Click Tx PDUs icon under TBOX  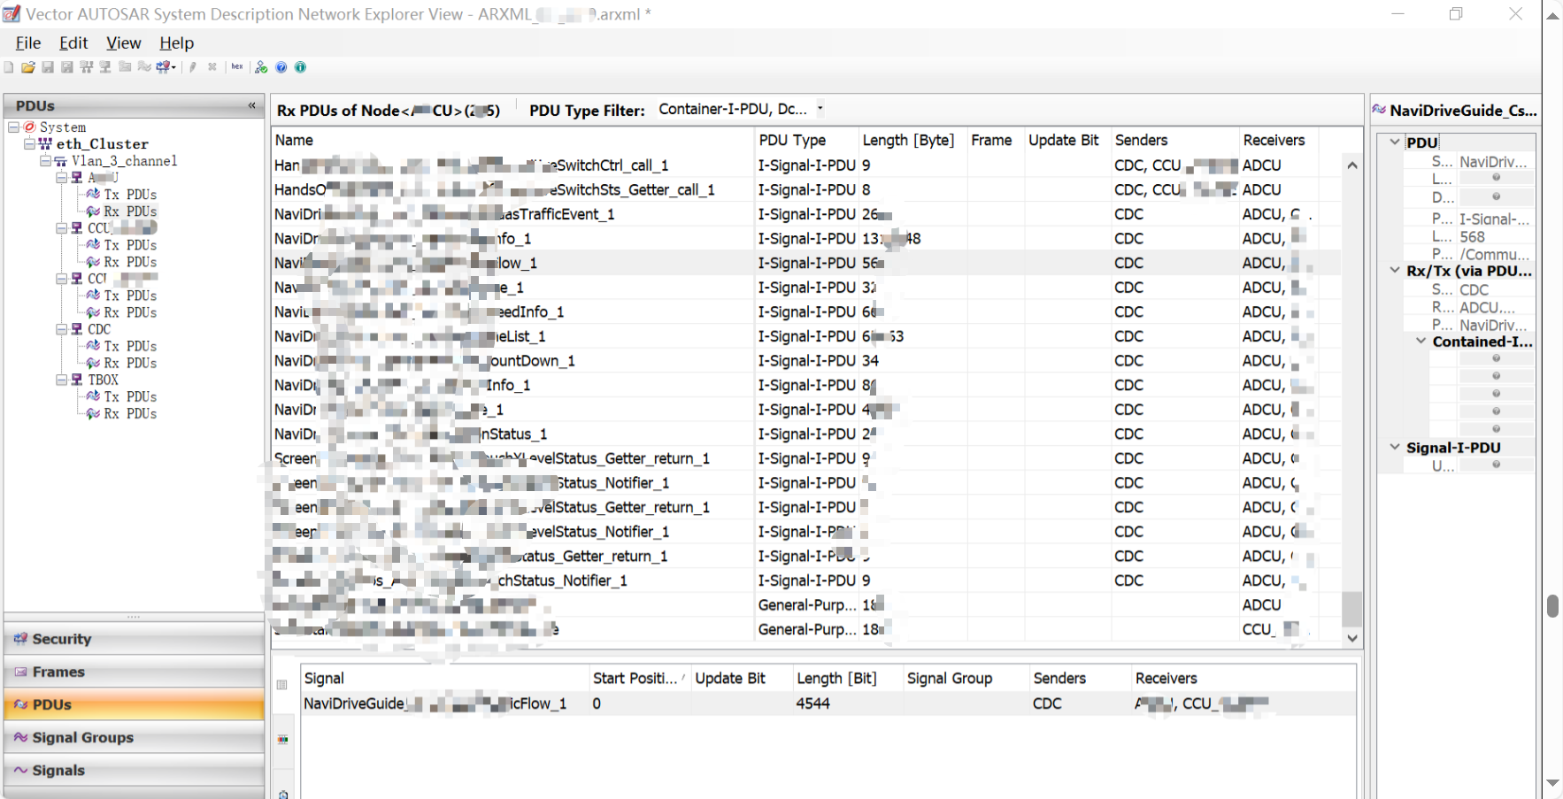click(93, 396)
